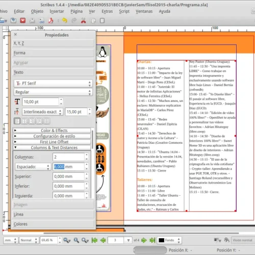255x255 pixels.
Task: Go to the previous page arrow
Action: [103, 240]
